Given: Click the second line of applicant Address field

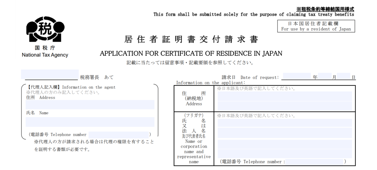Looking at the screenshot, I should click(285, 106).
